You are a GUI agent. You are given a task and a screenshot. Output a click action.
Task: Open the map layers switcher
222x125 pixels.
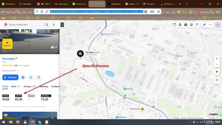[x=197, y=25]
